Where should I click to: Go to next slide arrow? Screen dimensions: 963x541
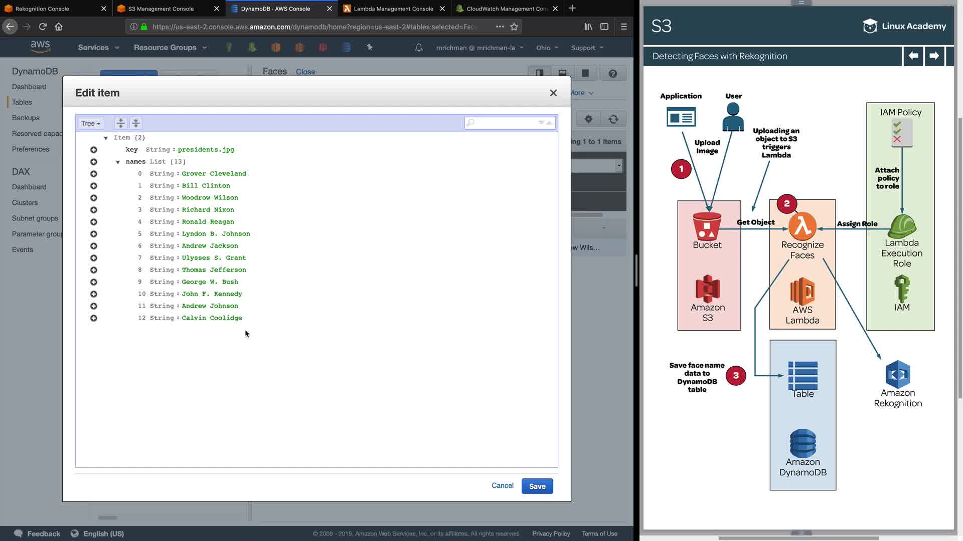934,56
